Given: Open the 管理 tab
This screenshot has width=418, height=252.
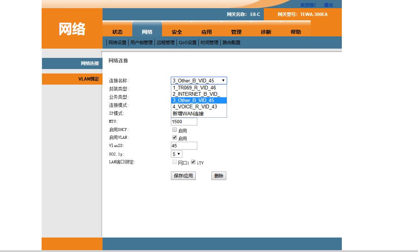Looking at the screenshot, I should click(x=236, y=32).
